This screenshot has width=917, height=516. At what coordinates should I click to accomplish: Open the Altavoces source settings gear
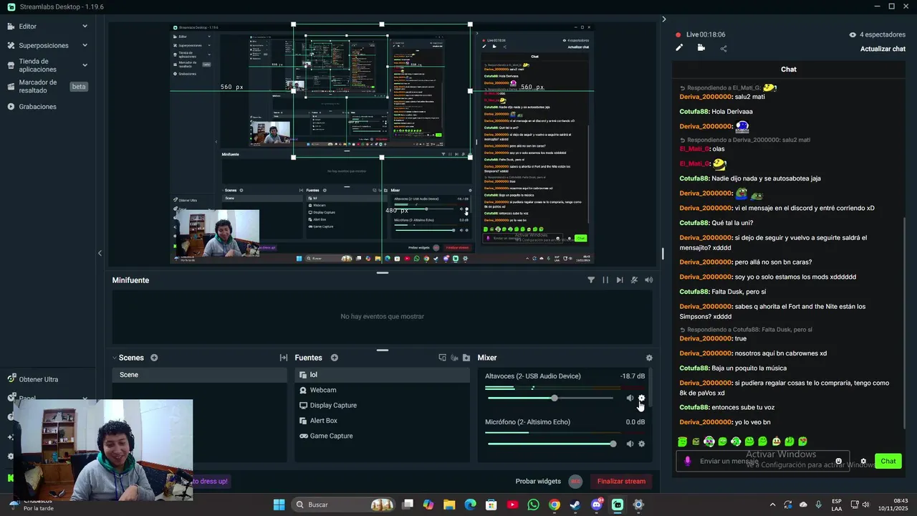[641, 398]
